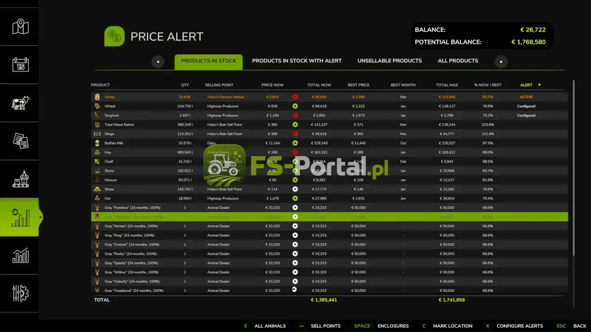Select the Chaff product row

330,161
